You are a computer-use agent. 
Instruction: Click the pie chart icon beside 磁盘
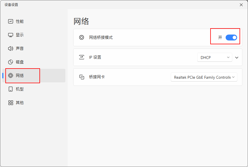pos(11,62)
